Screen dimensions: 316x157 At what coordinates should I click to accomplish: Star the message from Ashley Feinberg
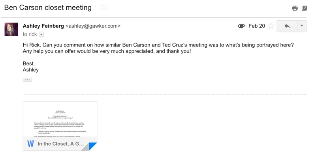point(271,26)
